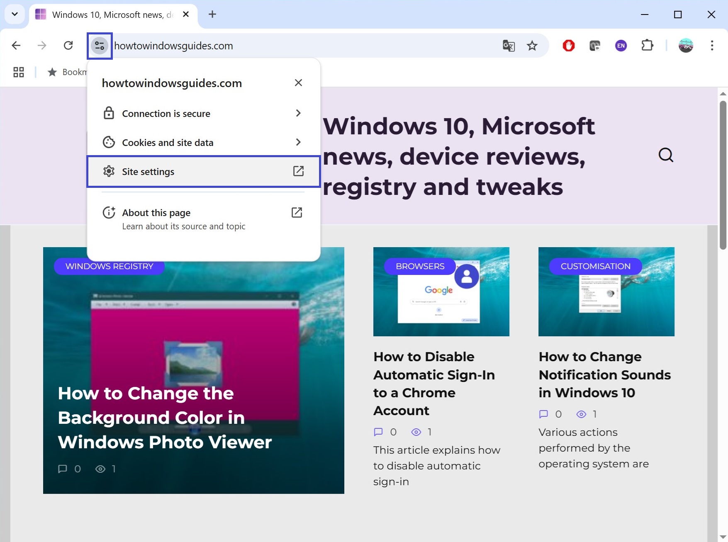728x542 pixels.
Task: Click the Google sign-in article thumbnail
Action: [x=441, y=292]
